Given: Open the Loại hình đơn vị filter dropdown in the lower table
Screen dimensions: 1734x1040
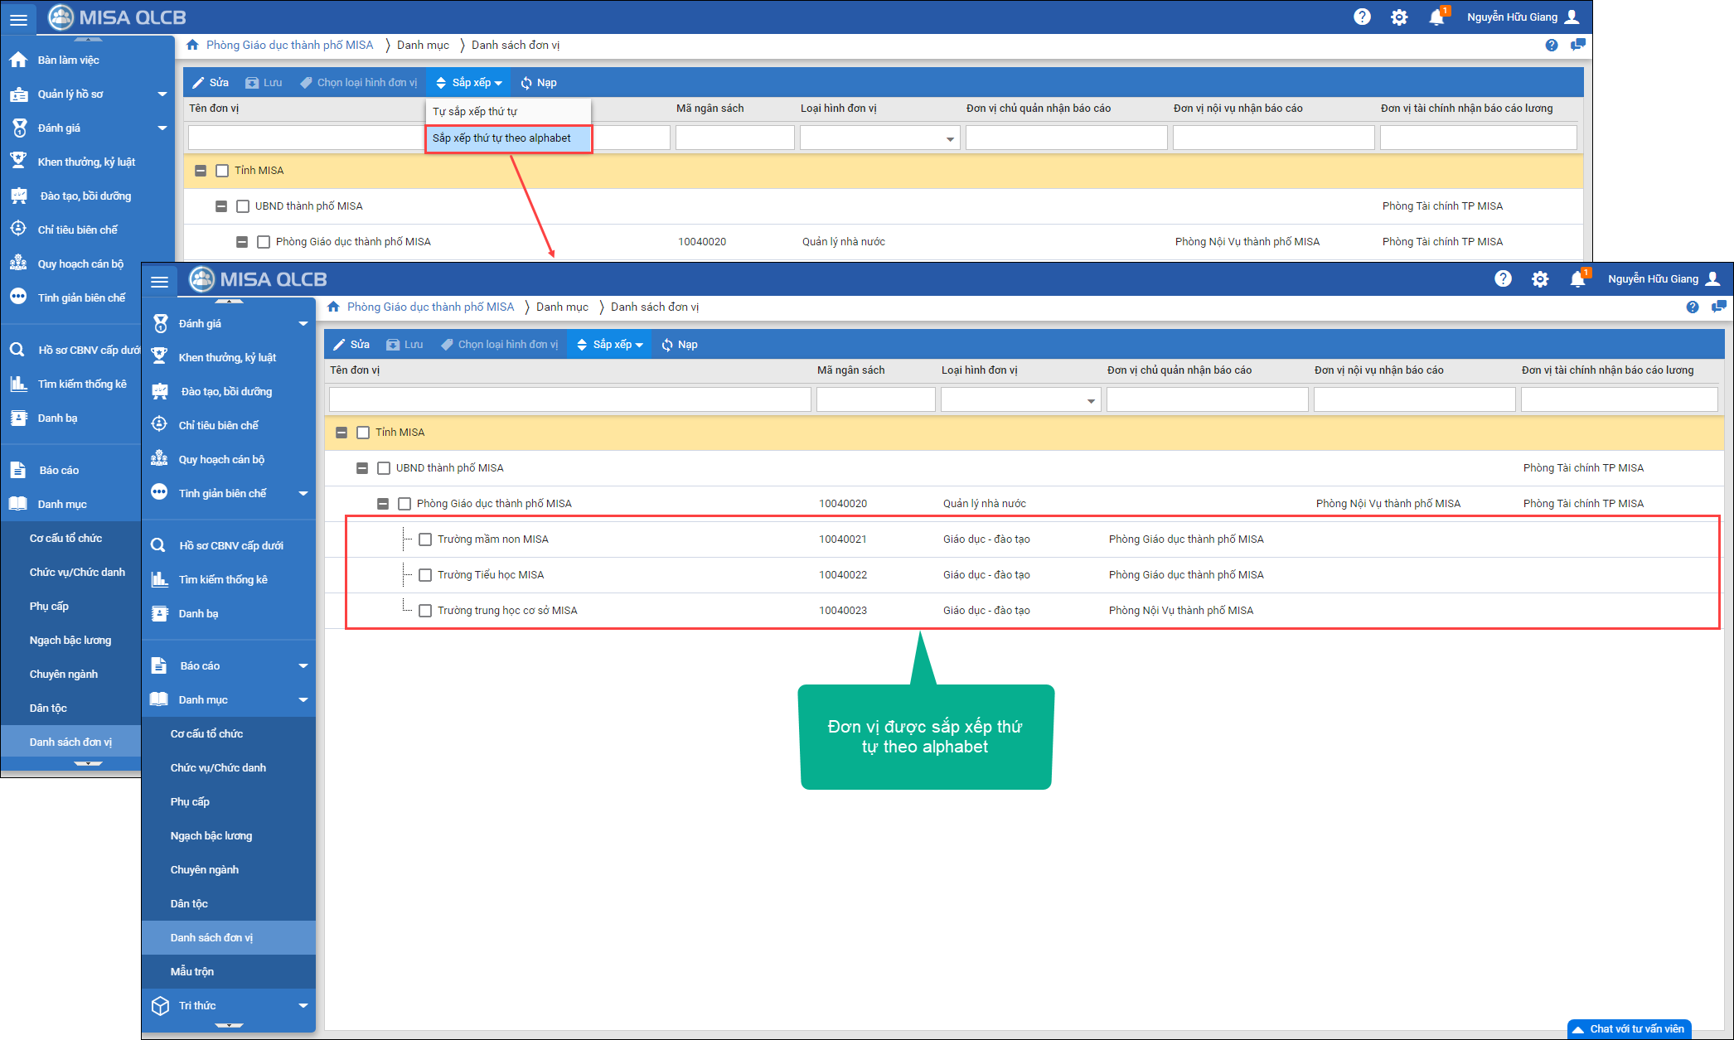Looking at the screenshot, I should [1091, 400].
